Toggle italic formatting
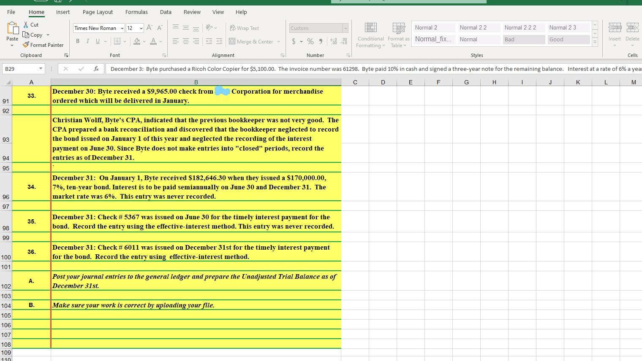642x361 pixels. pyautogui.click(x=87, y=41)
